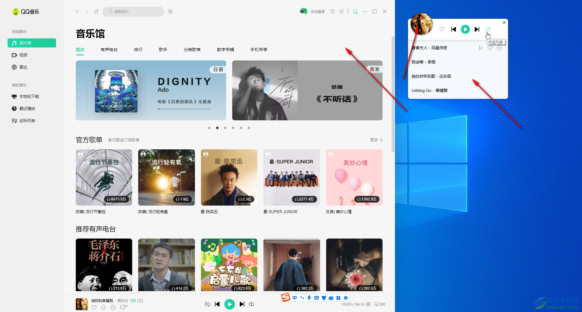Go forward with the navigation arrow
Screen dimensions: 582x312
[87, 11]
